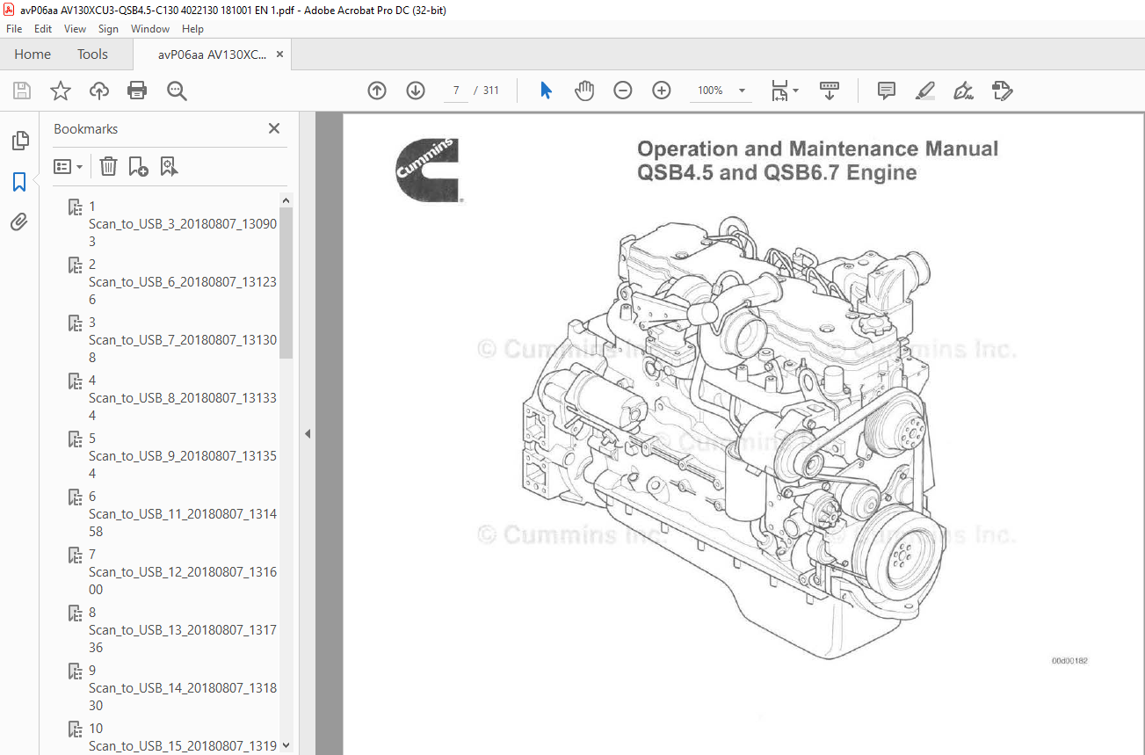Close the Bookmarks panel
The width and height of the screenshot is (1145, 755).
274,128
